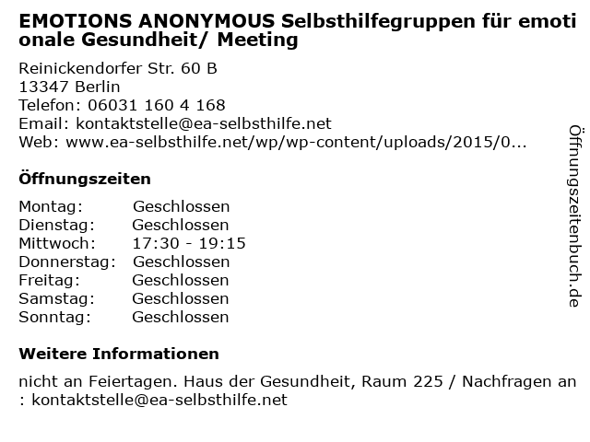Click the EMOTIONS ANONYMOUS heading title
590x442 pixels.
(297, 30)
